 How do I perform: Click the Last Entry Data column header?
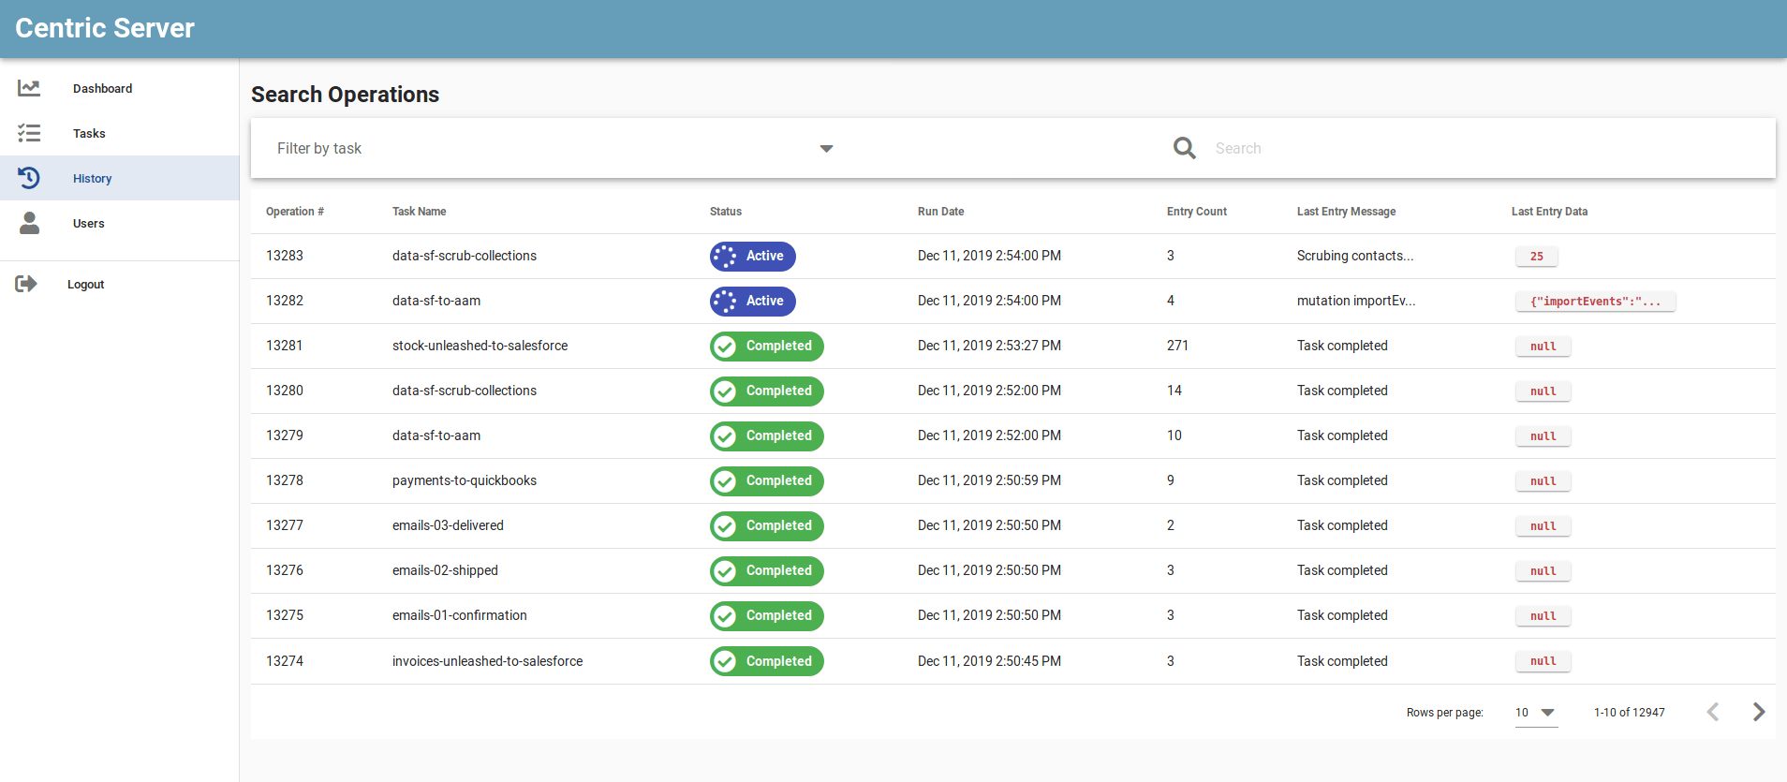tap(1549, 212)
